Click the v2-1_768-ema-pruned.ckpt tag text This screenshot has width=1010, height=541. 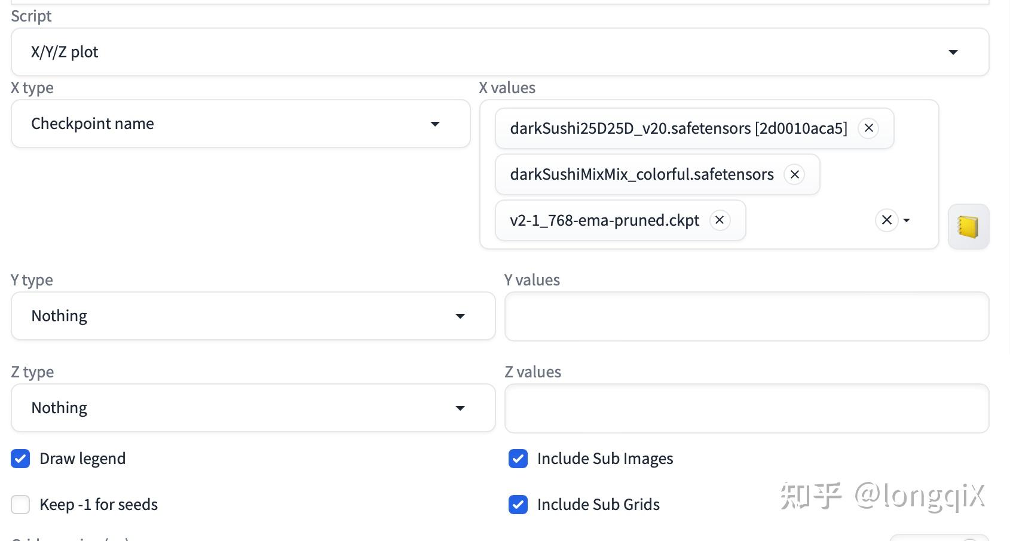point(604,220)
